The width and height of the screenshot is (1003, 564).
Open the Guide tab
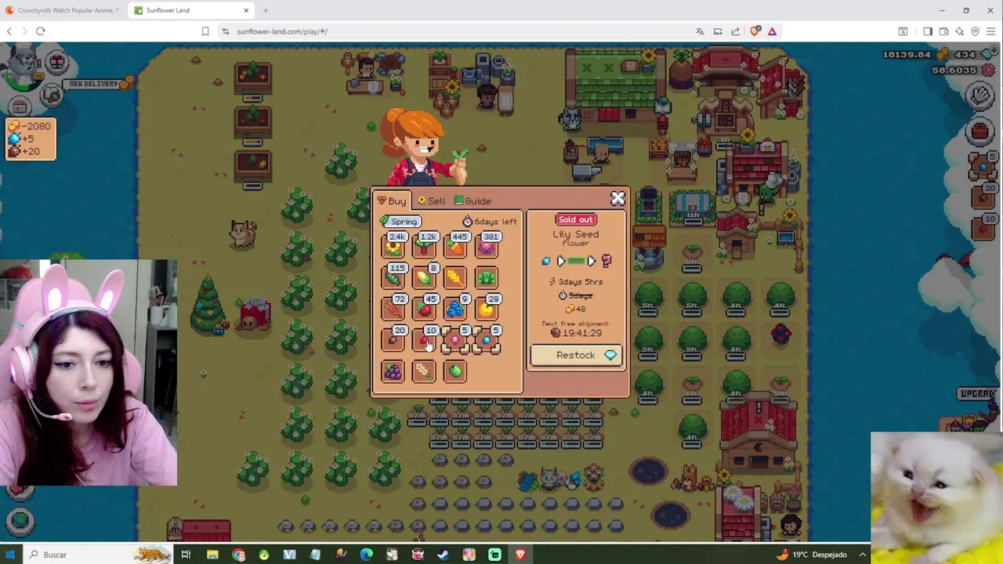tap(473, 201)
